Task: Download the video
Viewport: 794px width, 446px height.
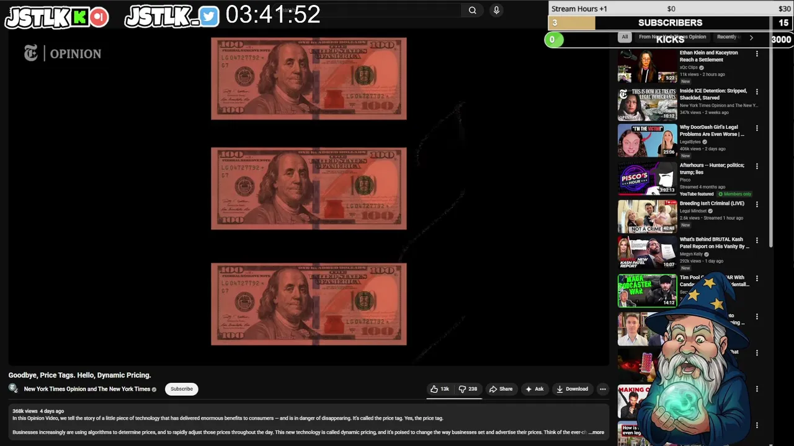Action: coord(572,389)
